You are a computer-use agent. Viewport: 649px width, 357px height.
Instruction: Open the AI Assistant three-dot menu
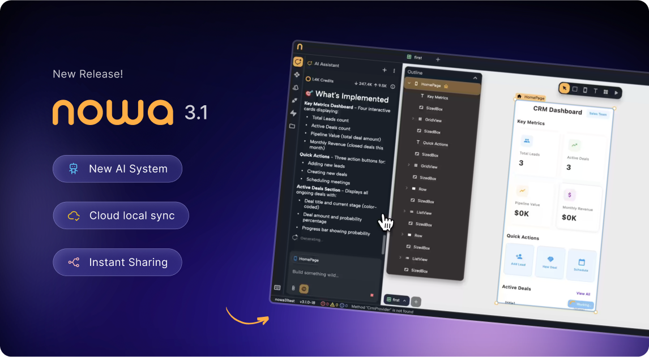(x=394, y=71)
